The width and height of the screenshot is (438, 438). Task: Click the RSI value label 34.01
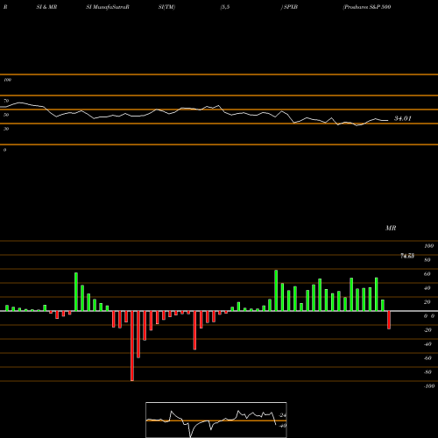tap(403, 118)
